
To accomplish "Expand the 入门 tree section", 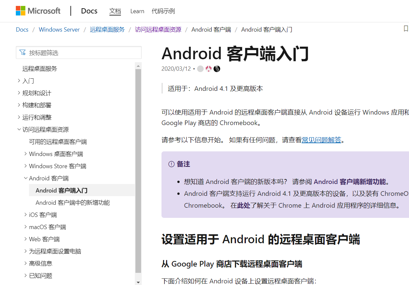I will click(19, 81).
